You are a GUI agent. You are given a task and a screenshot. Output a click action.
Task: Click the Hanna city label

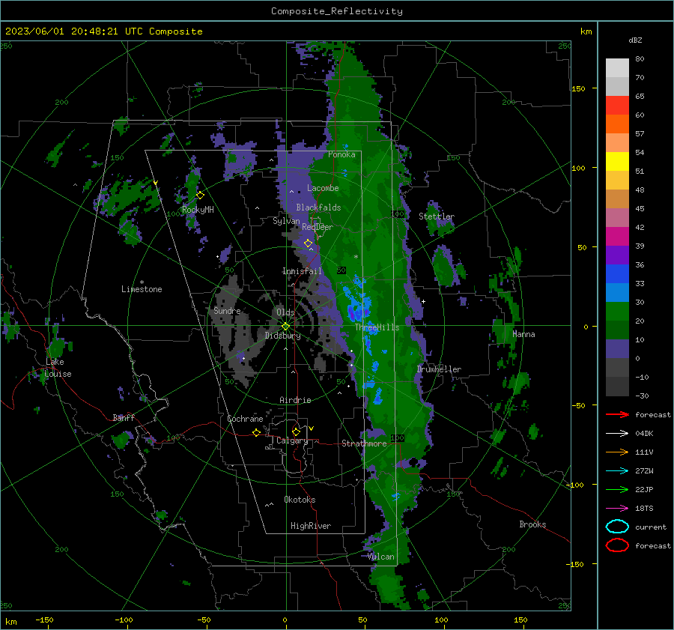(523, 334)
